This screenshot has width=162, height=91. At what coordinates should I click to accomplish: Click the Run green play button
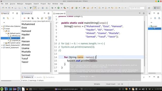tap(58, 8)
